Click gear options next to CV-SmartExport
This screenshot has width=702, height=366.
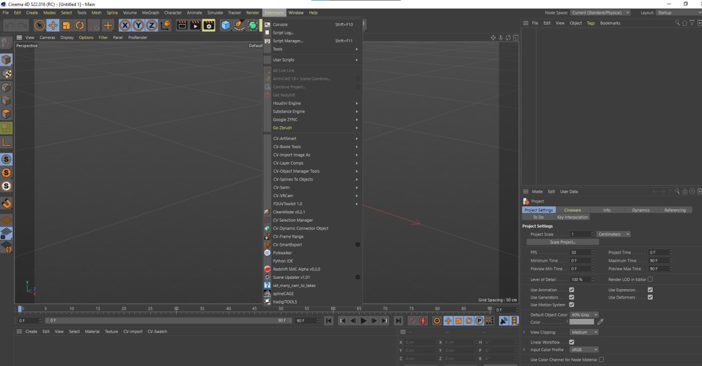(x=358, y=245)
